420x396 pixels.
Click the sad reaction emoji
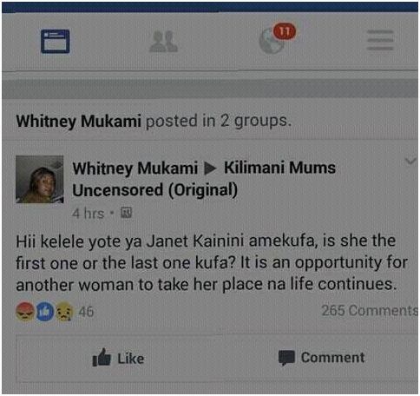64,312
